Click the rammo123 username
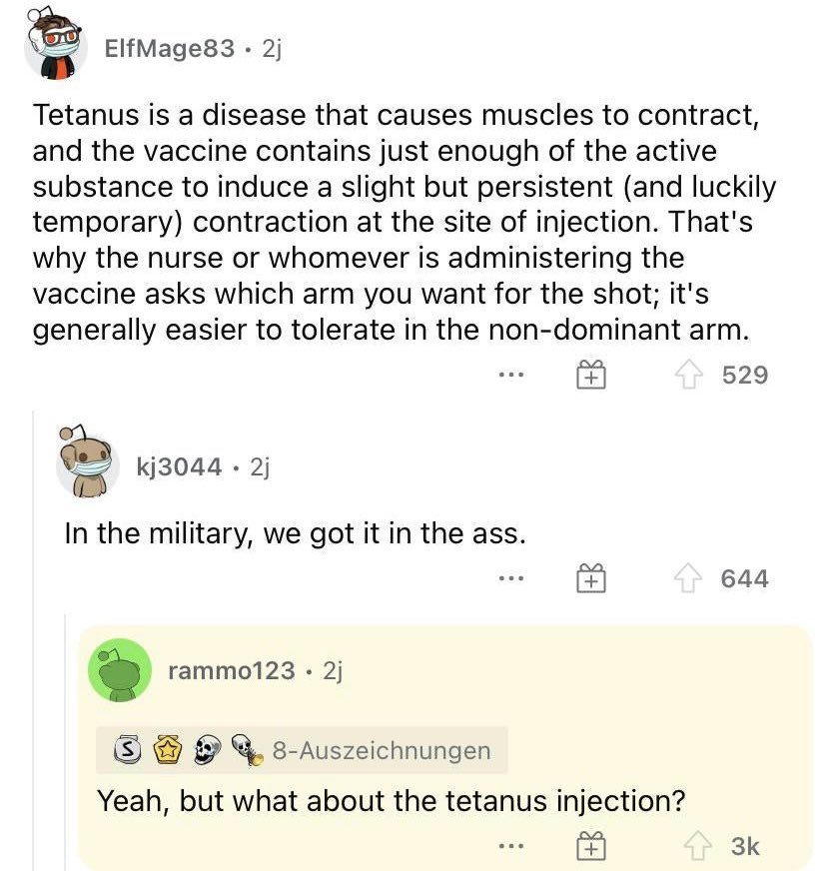827x871 pixels. [232, 671]
